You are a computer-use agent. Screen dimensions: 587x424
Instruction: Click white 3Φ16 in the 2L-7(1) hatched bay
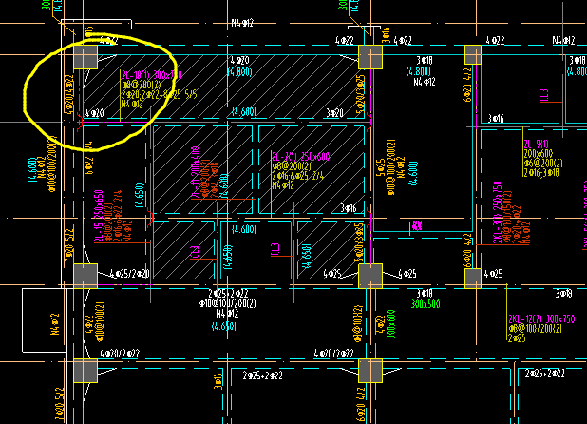pyautogui.click(x=349, y=208)
